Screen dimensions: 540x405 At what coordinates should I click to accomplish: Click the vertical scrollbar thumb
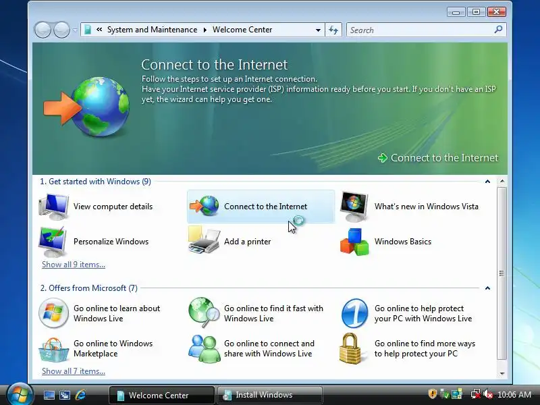click(502, 273)
